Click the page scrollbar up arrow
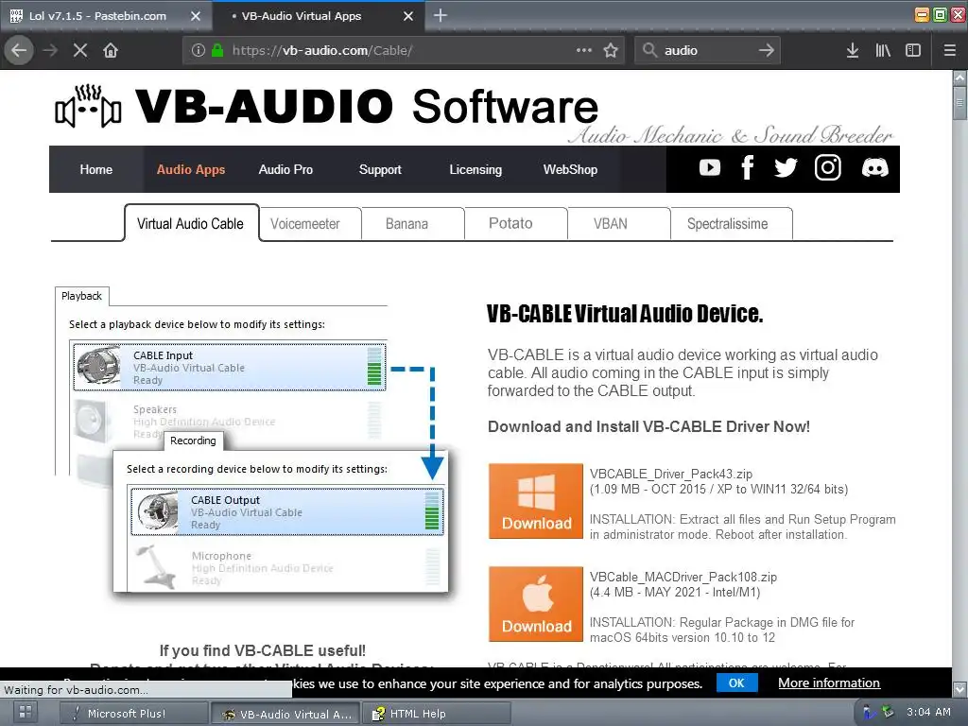This screenshot has height=726, width=968. 959,78
